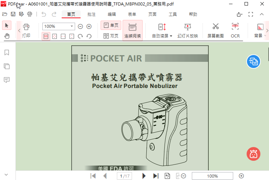Open 背景 background options
The width and height of the screenshot is (269, 180).
pyautogui.click(x=260, y=31)
